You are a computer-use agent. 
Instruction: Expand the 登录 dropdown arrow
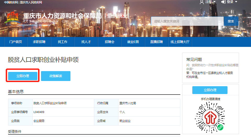(x=236, y=2)
